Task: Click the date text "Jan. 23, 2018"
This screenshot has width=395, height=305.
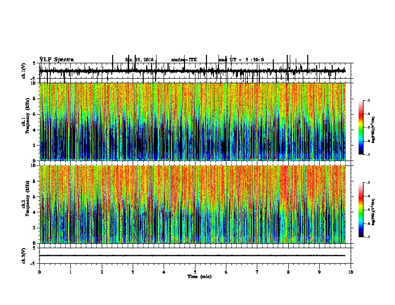Action: [x=139, y=60]
